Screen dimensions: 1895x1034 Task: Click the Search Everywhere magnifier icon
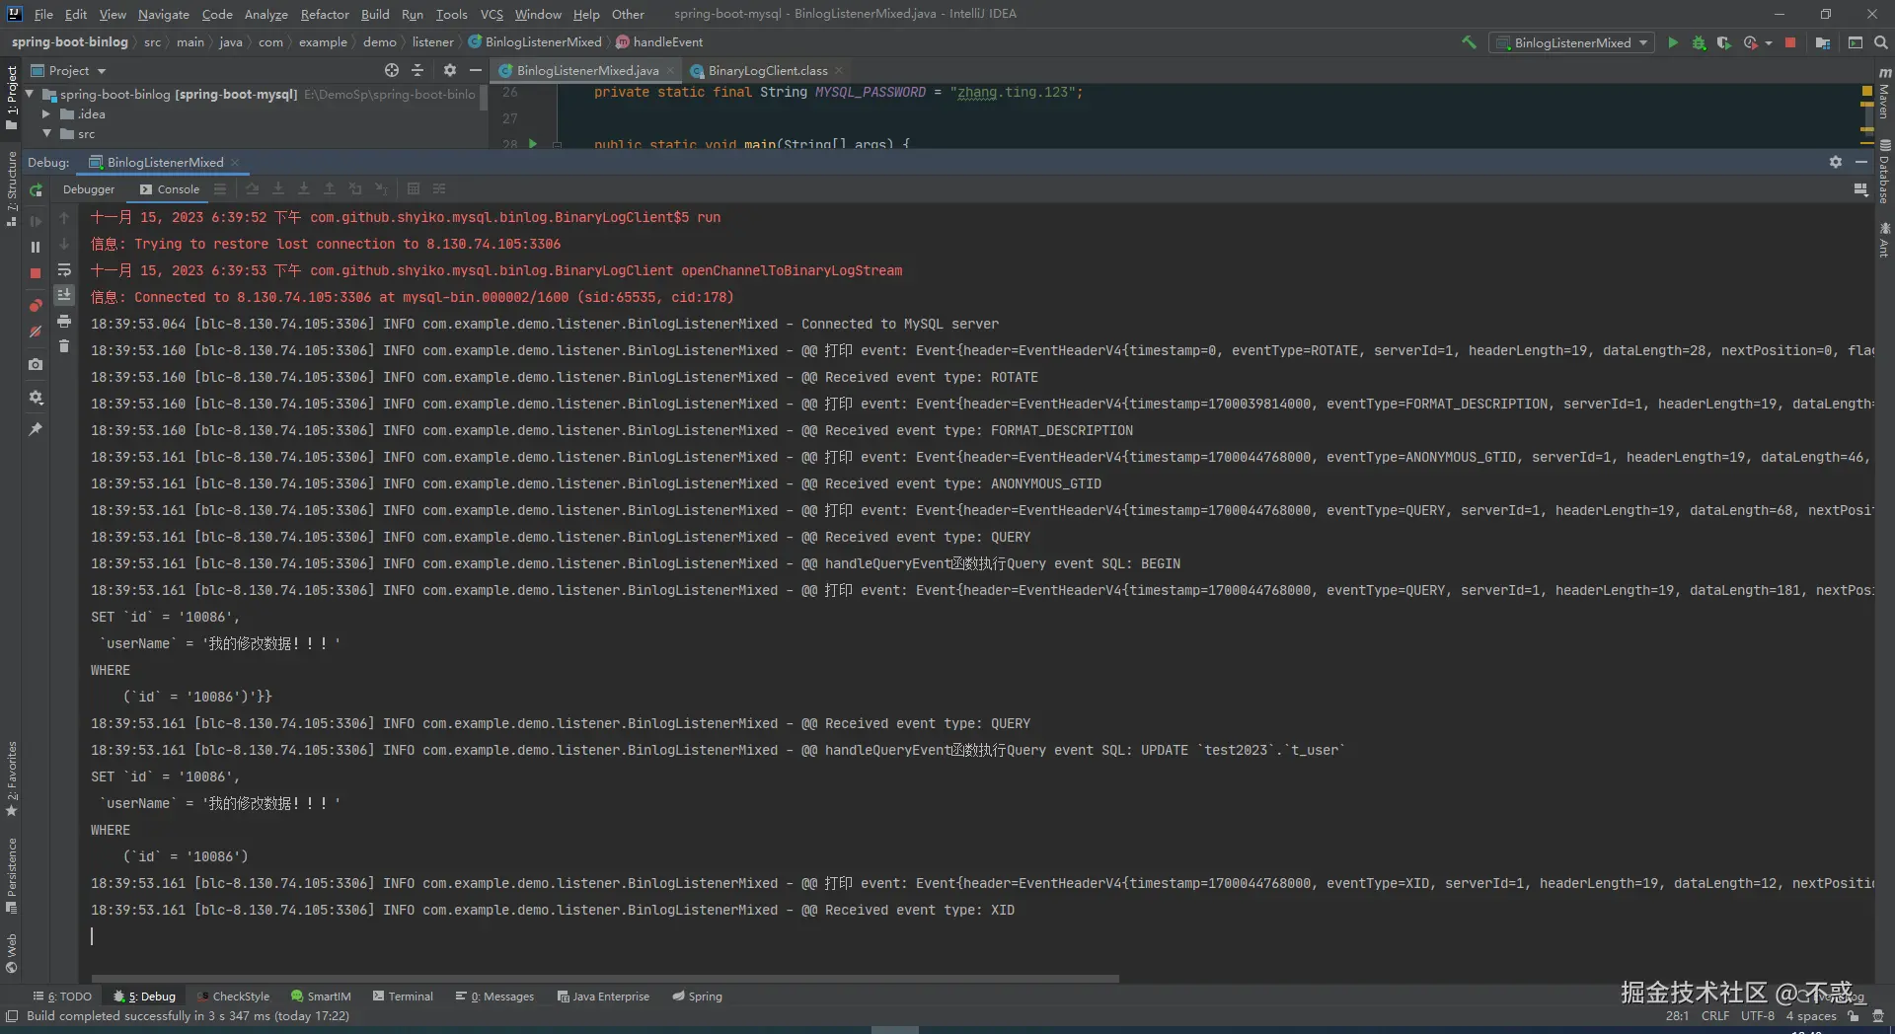1881,42
